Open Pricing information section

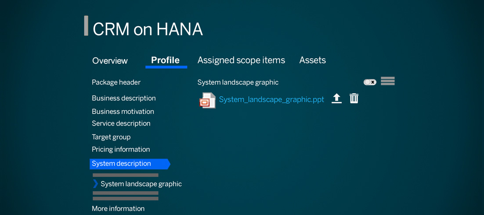[x=121, y=149]
